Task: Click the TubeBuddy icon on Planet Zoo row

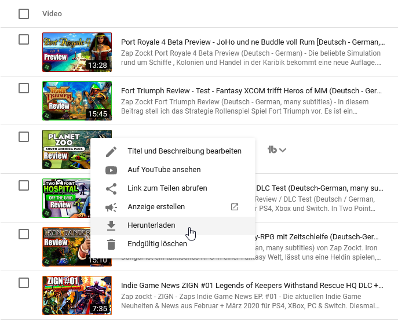Action: (272, 150)
